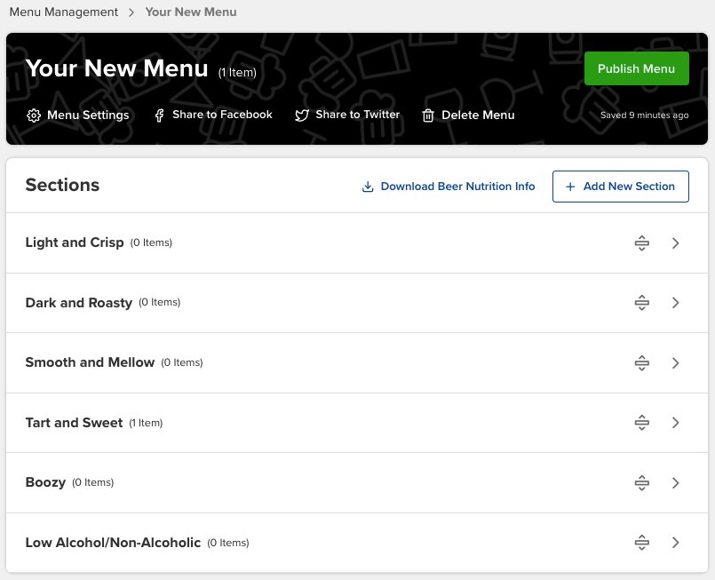Click the download arrow icon for nutrition info
This screenshot has height=580, width=715.
pos(368,187)
